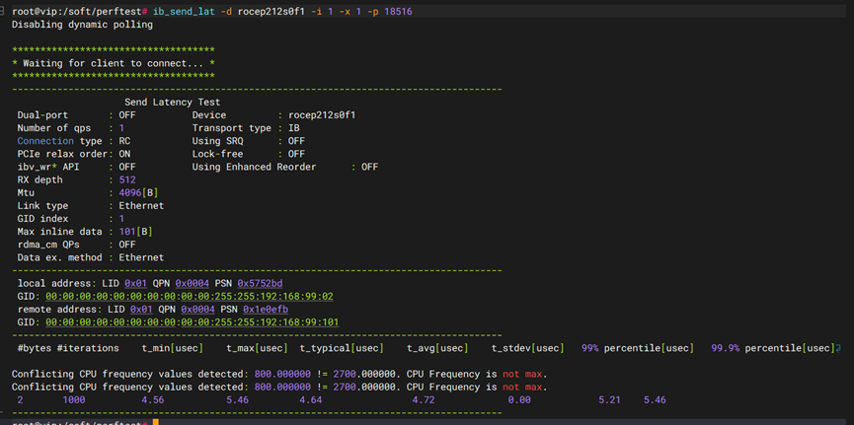
Task: Select the Device value rocep212s0f1
Action: coord(321,115)
